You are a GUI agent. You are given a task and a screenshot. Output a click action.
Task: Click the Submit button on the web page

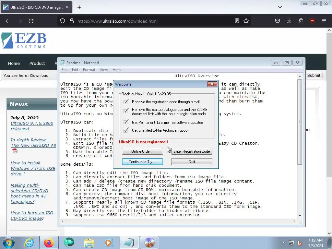pos(314,75)
